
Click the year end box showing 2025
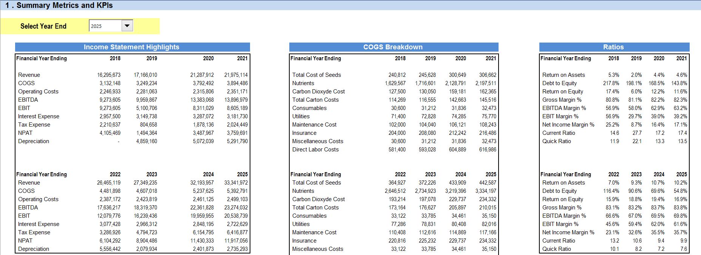[x=105, y=26]
